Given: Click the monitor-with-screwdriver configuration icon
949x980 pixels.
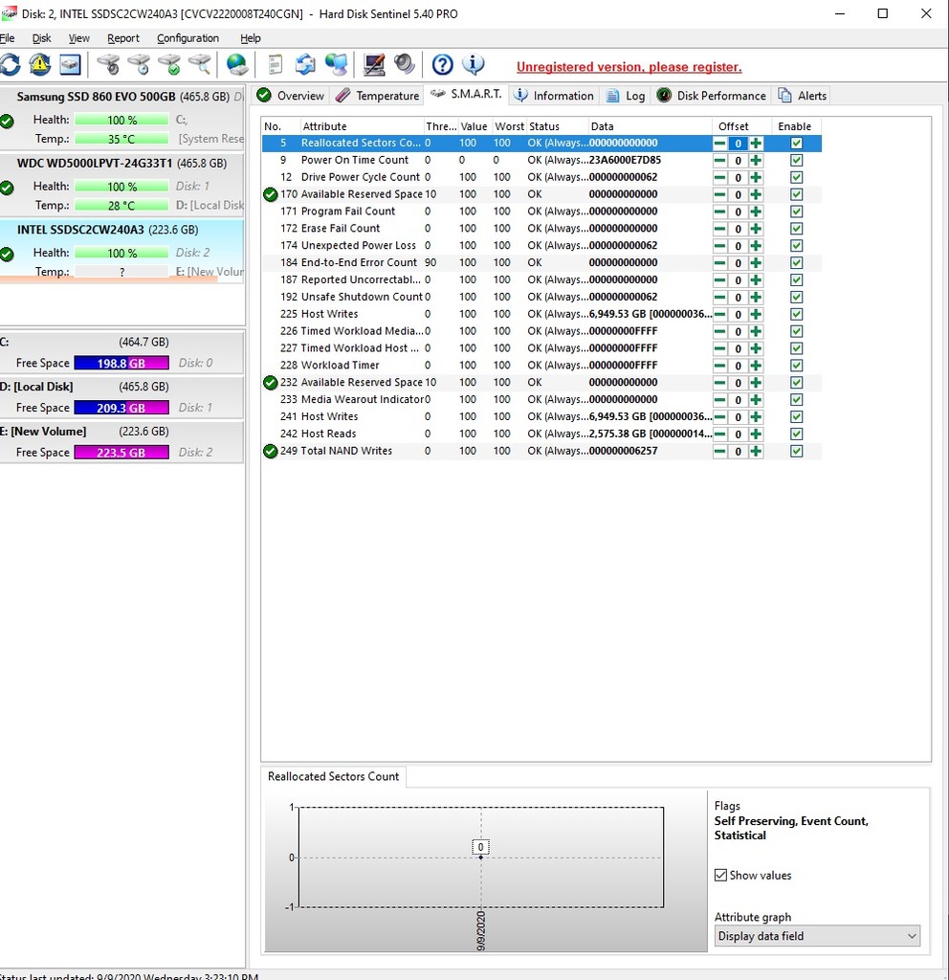Looking at the screenshot, I should pyautogui.click(x=374, y=64).
